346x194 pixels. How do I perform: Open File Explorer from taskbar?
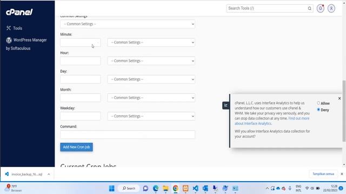pyautogui.click(x=165, y=188)
